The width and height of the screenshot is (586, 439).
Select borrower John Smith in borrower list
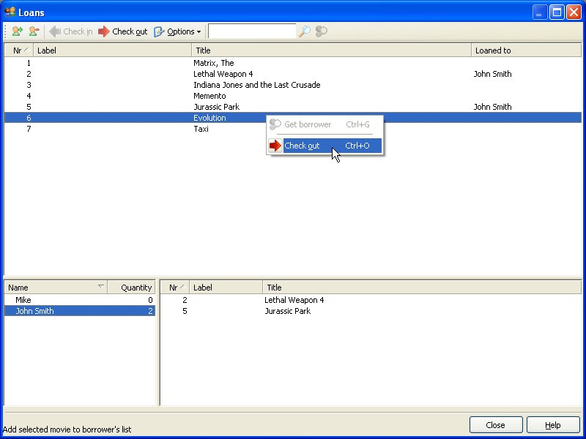coord(80,311)
